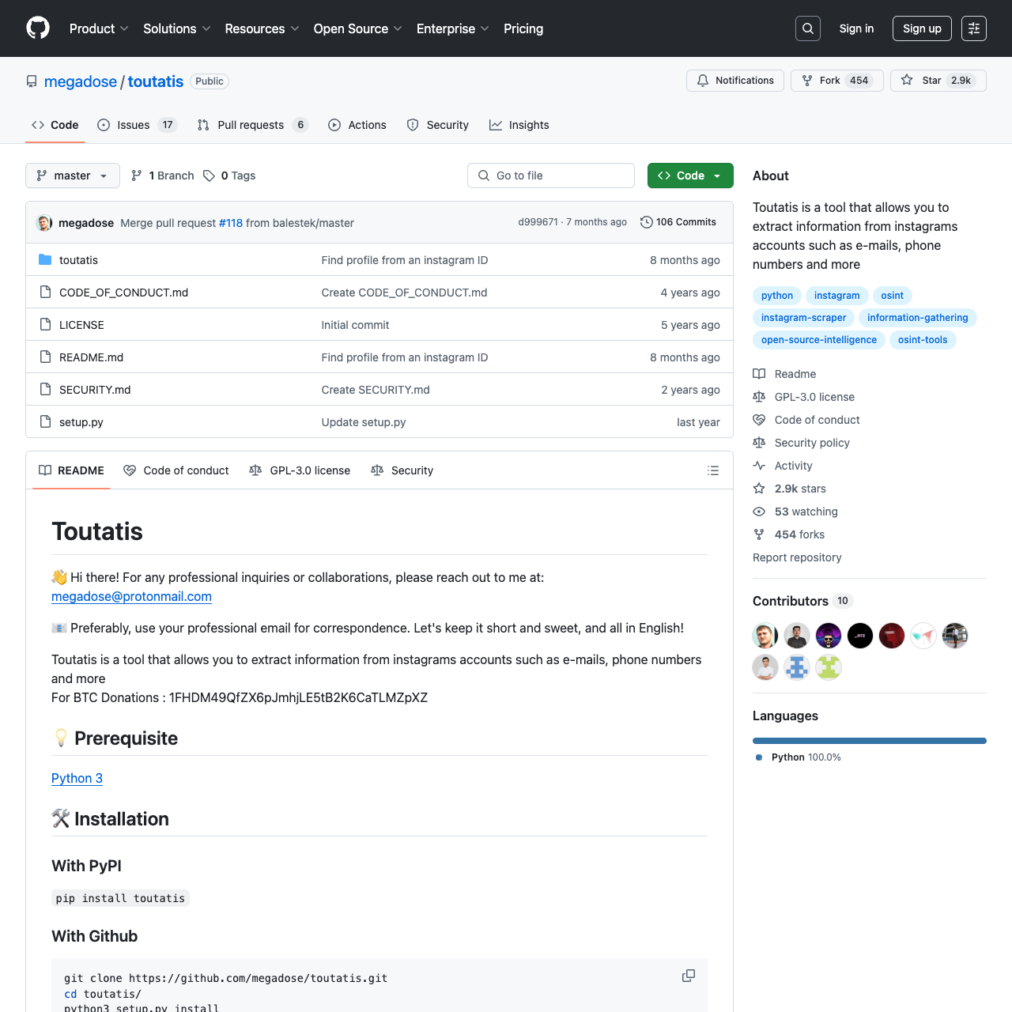Expand the Open Source menu
Image resolution: width=1012 pixels, height=1012 pixels.
point(357,28)
